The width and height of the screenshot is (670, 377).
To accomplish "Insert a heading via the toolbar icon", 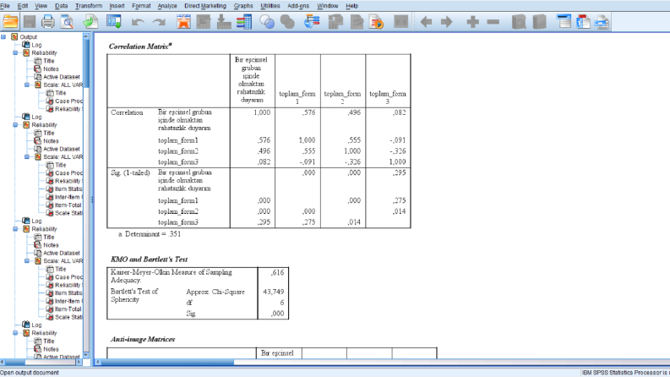I will [x=564, y=22].
